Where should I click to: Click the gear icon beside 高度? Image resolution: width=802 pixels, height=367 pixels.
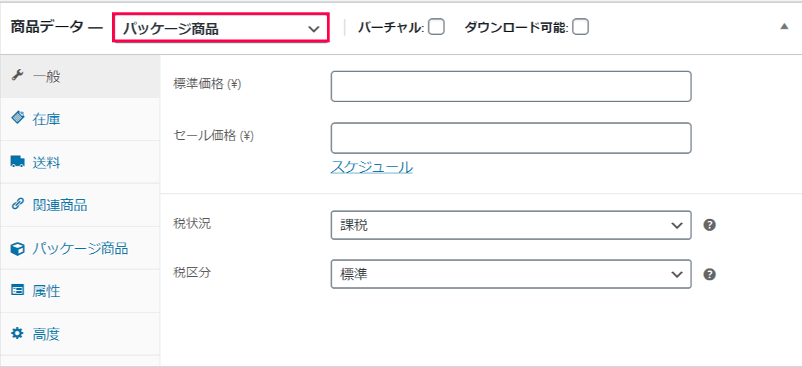[x=17, y=333]
